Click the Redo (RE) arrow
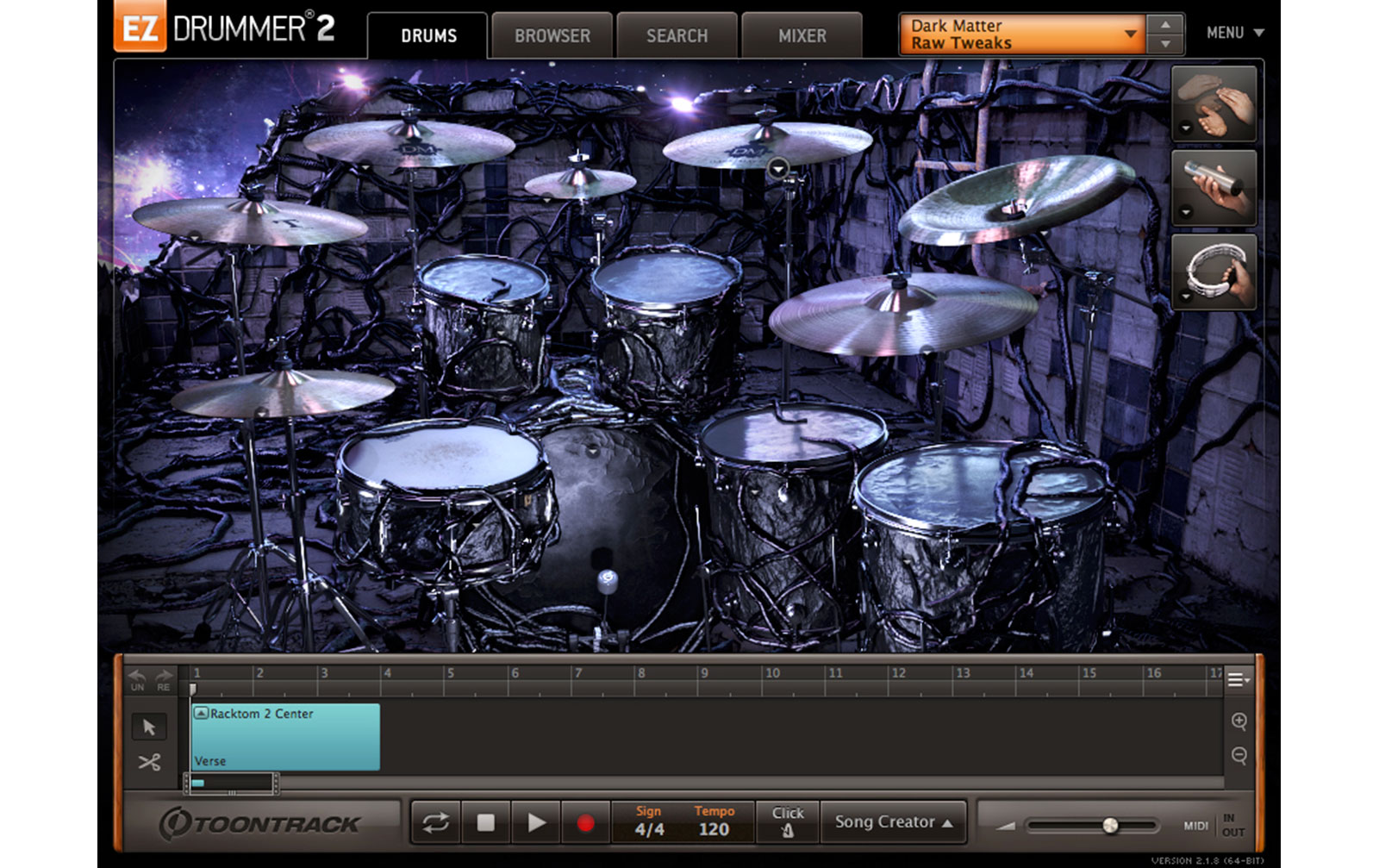 click(163, 680)
